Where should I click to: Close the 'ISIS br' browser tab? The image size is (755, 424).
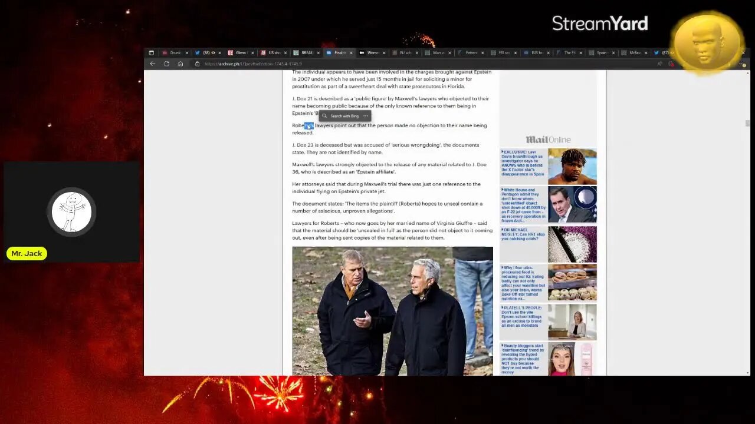click(x=548, y=52)
